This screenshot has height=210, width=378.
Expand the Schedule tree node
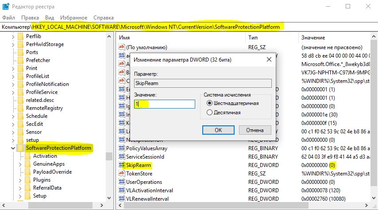pyautogui.click(x=13, y=117)
